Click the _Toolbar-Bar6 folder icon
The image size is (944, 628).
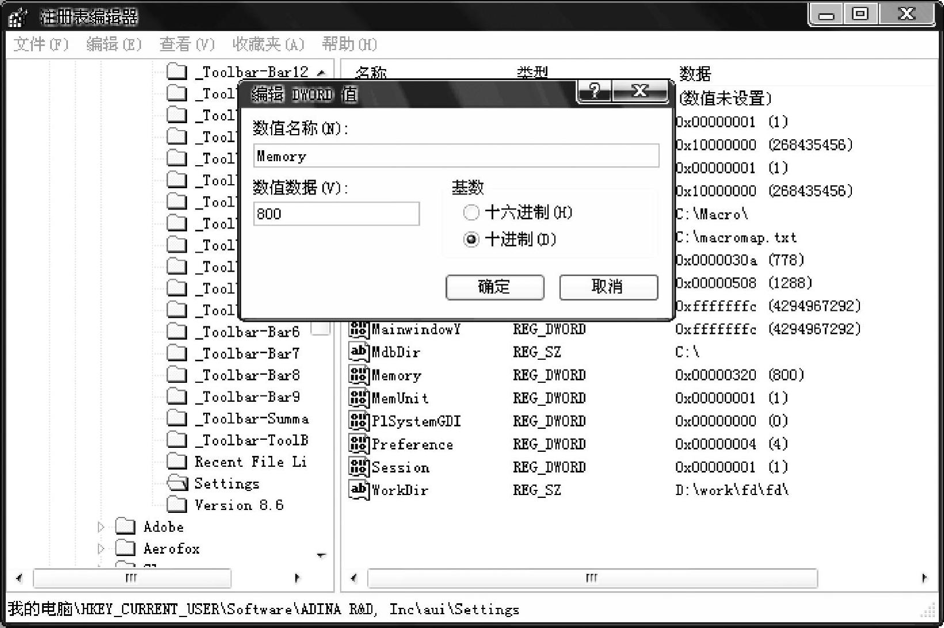(177, 332)
